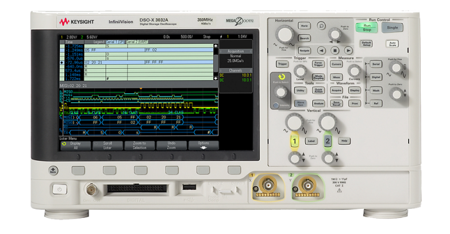Click the Display key
The width and height of the screenshot is (450, 234).
pyautogui.click(x=355, y=91)
